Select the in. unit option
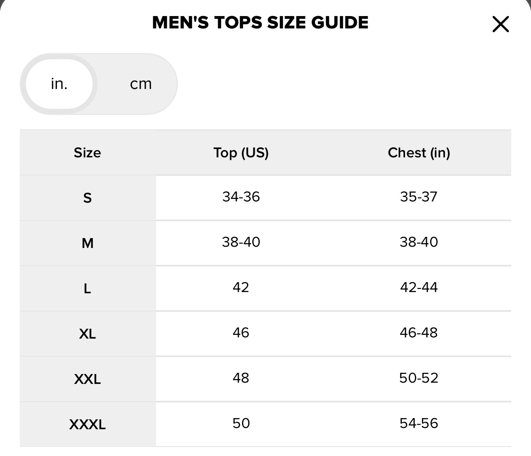 (x=59, y=84)
